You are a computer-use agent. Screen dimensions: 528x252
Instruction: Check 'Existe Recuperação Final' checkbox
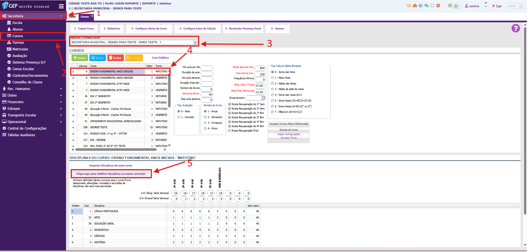tap(229, 131)
